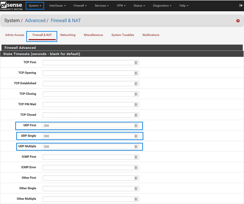Screen dimensions: 244x204
Task: Click the TCP Opening input field
Action: [x=91, y=73]
